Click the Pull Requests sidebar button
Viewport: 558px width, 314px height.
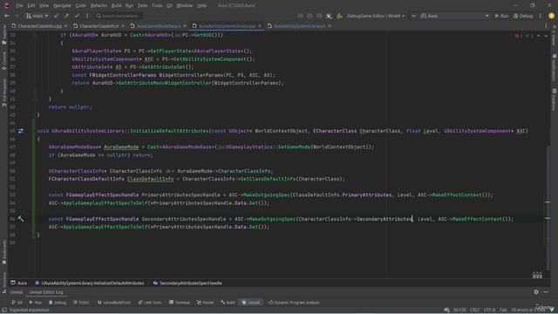coord(4,93)
